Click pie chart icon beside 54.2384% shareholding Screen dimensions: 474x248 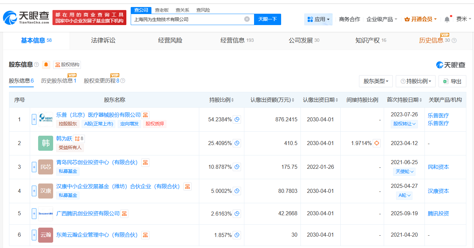point(237,119)
